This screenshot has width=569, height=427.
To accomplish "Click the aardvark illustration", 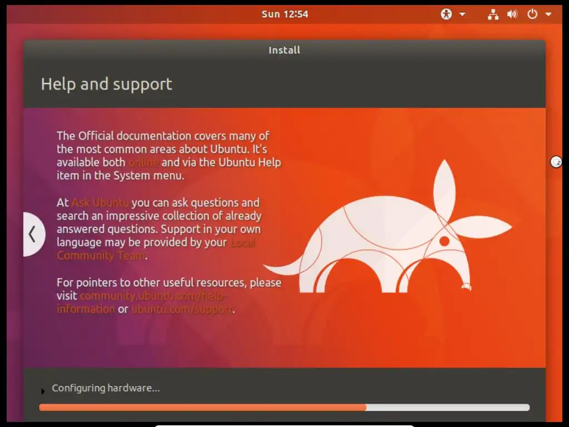I will tap(387, 226).
